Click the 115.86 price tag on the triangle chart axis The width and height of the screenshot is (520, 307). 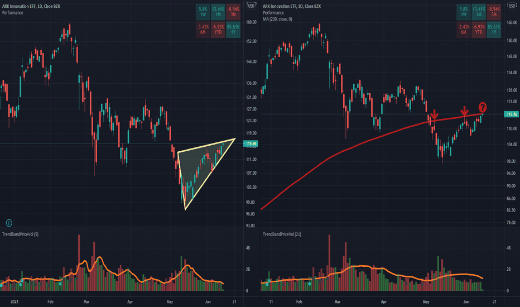coord(251,143)
